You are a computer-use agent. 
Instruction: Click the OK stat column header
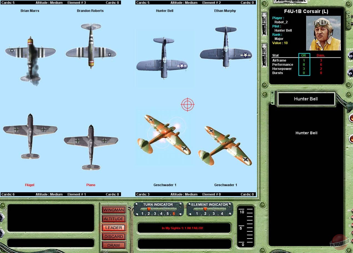[304, 55]
